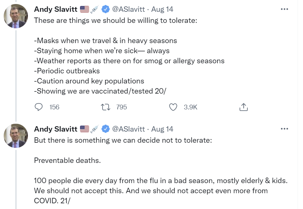The height and width of the screenshot is (209, 303).
Task: Click the syringe emoji in the second tweet header
Action: 95,129
